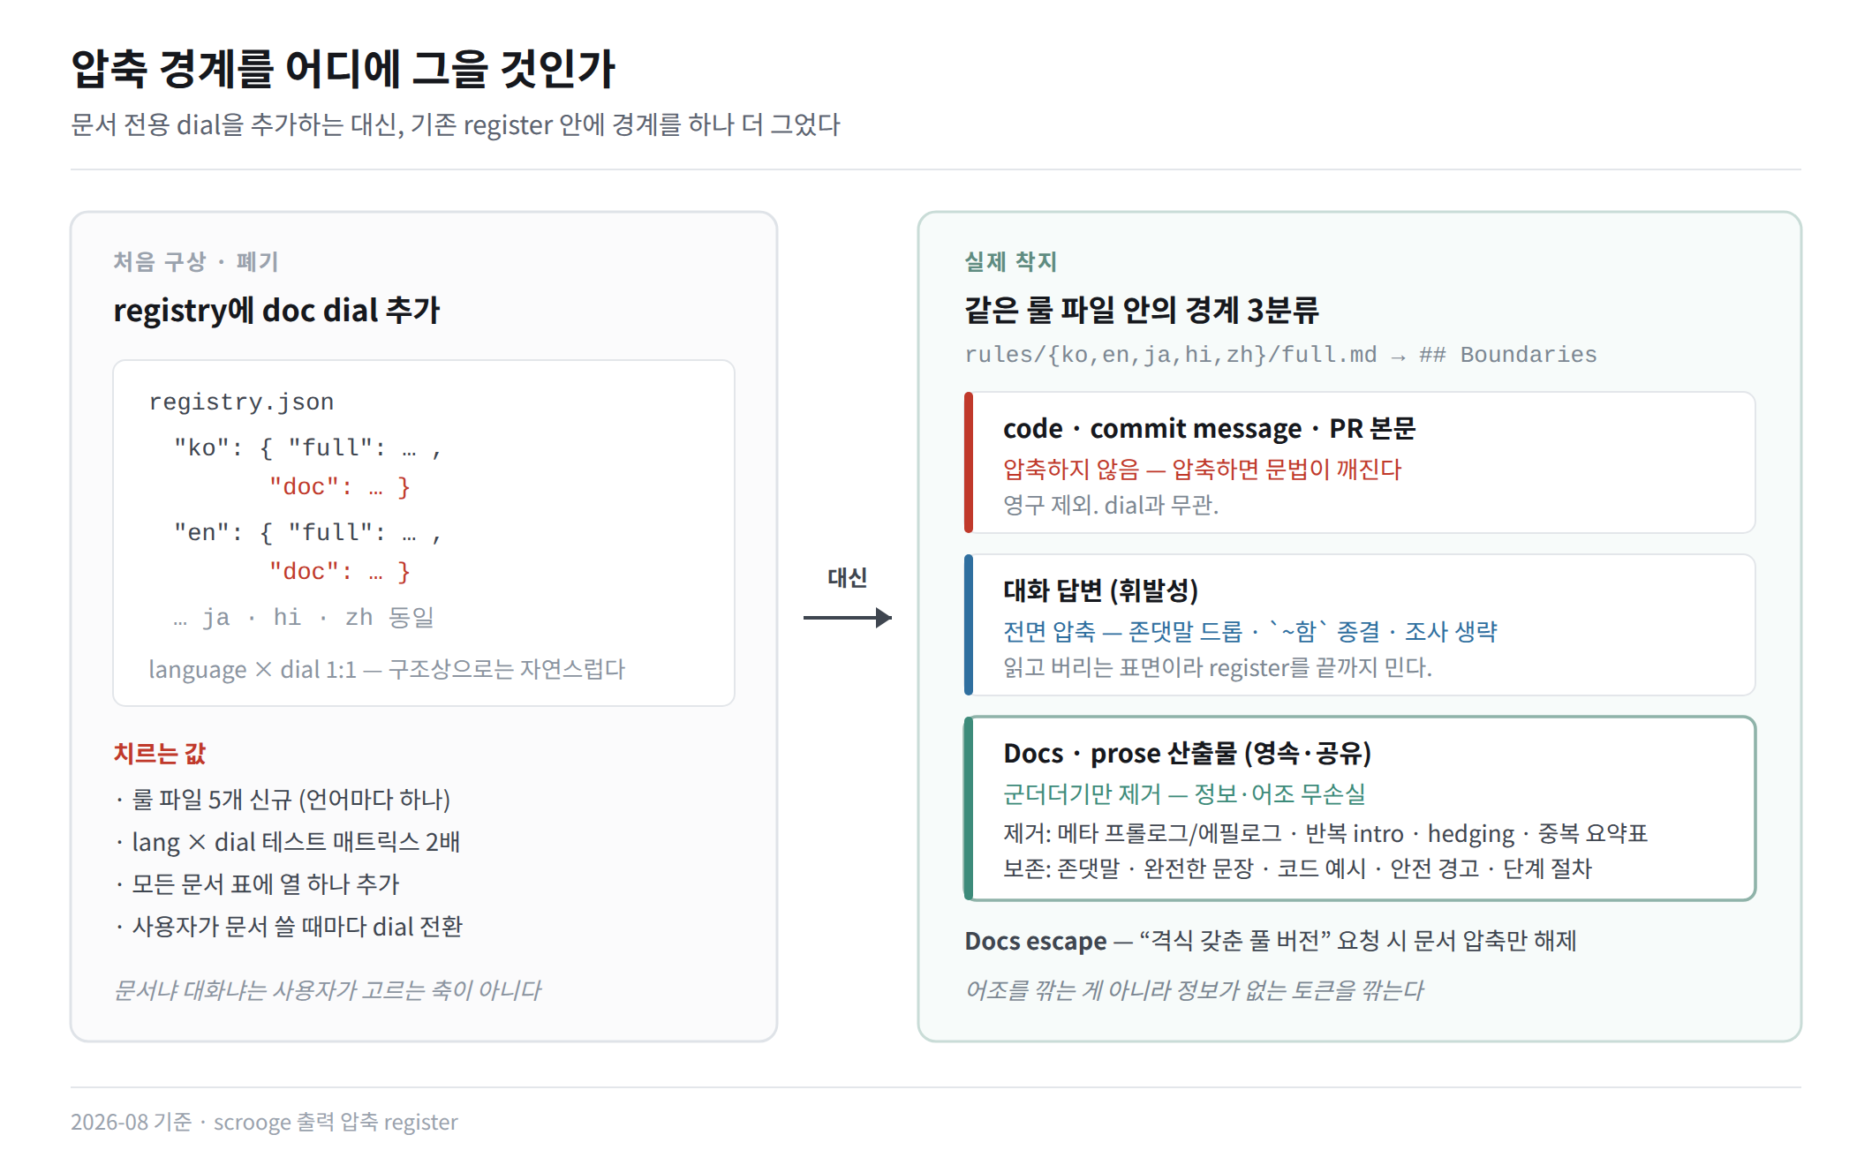Image resolution: width=1872 pixels, height=1165 pixels.
Task: Click the code · commit message · PR 본문 card title
Action: pyautogui.click(x=1209, y=428)
